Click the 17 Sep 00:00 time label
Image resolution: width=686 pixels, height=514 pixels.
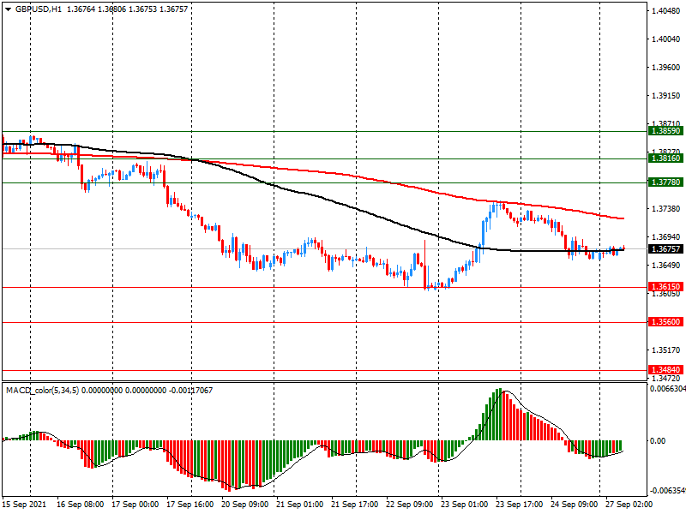135,505
